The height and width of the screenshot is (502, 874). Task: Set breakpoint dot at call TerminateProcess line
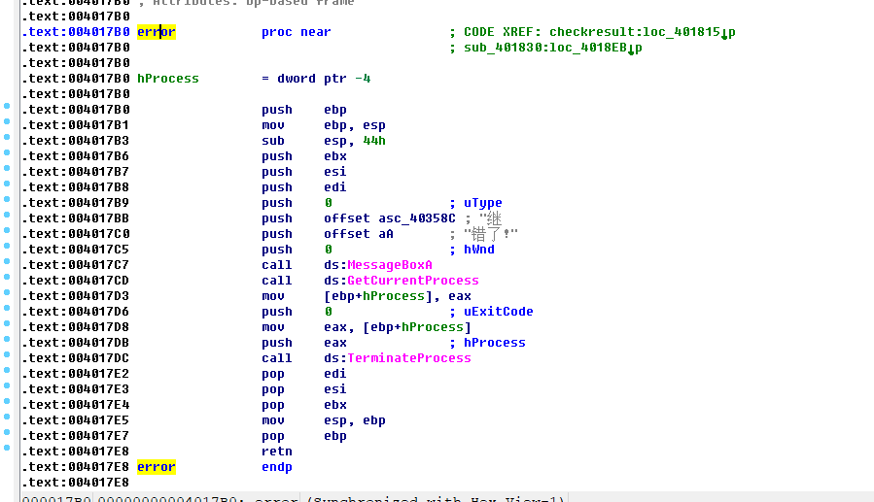tap(7, 354)
